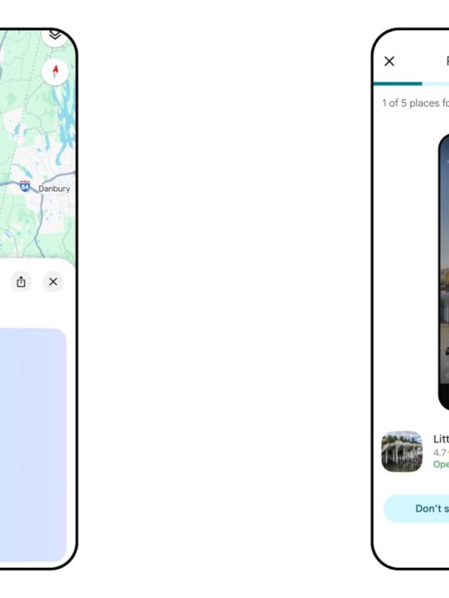
Task: Open the tall photo preview
Action: click(x=444, y=272)
